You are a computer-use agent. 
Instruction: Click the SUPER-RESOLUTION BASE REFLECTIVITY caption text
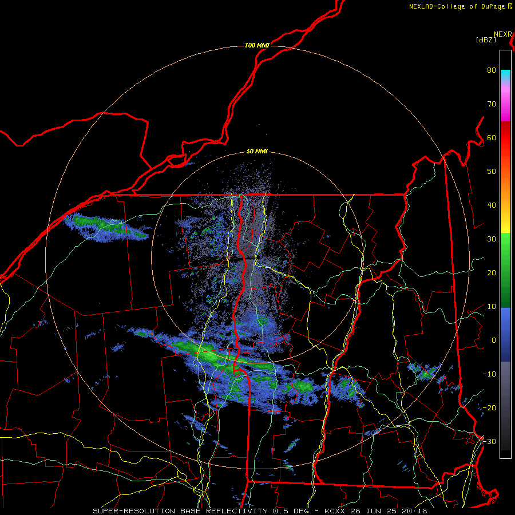(180, 511)
